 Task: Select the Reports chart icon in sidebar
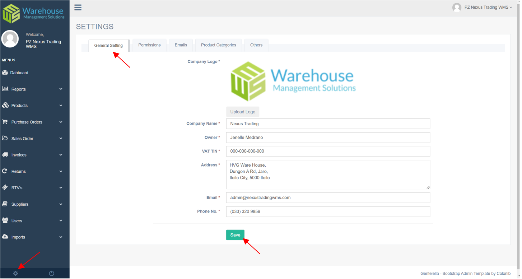pos(6,89)
